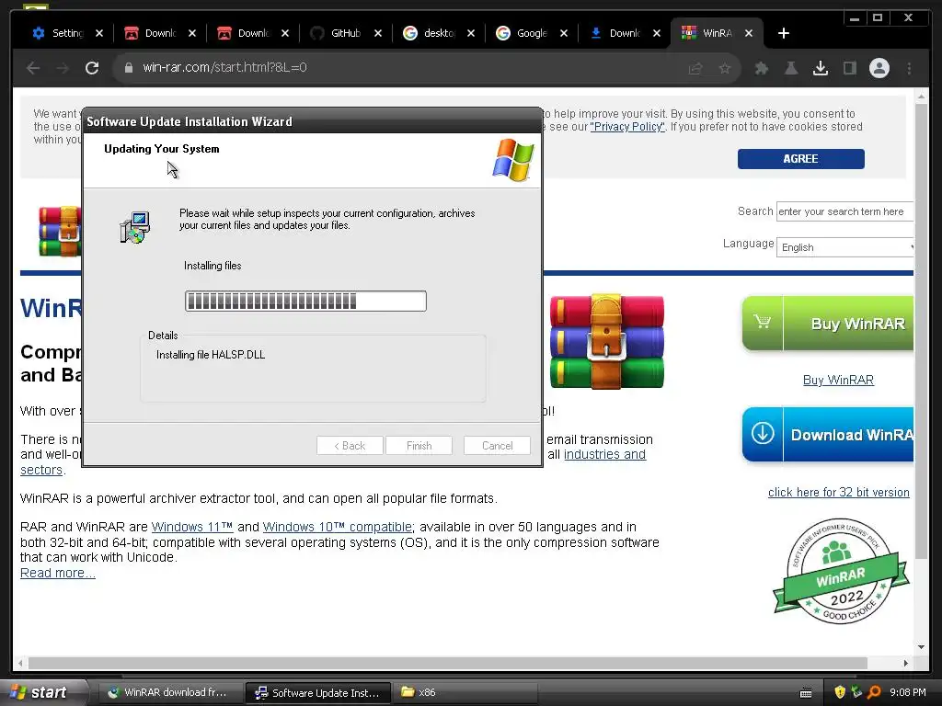This screenshot has height=706, width=942.
Task: Click the download arrow icon on Download WinRAR
Action: (763, 433)
